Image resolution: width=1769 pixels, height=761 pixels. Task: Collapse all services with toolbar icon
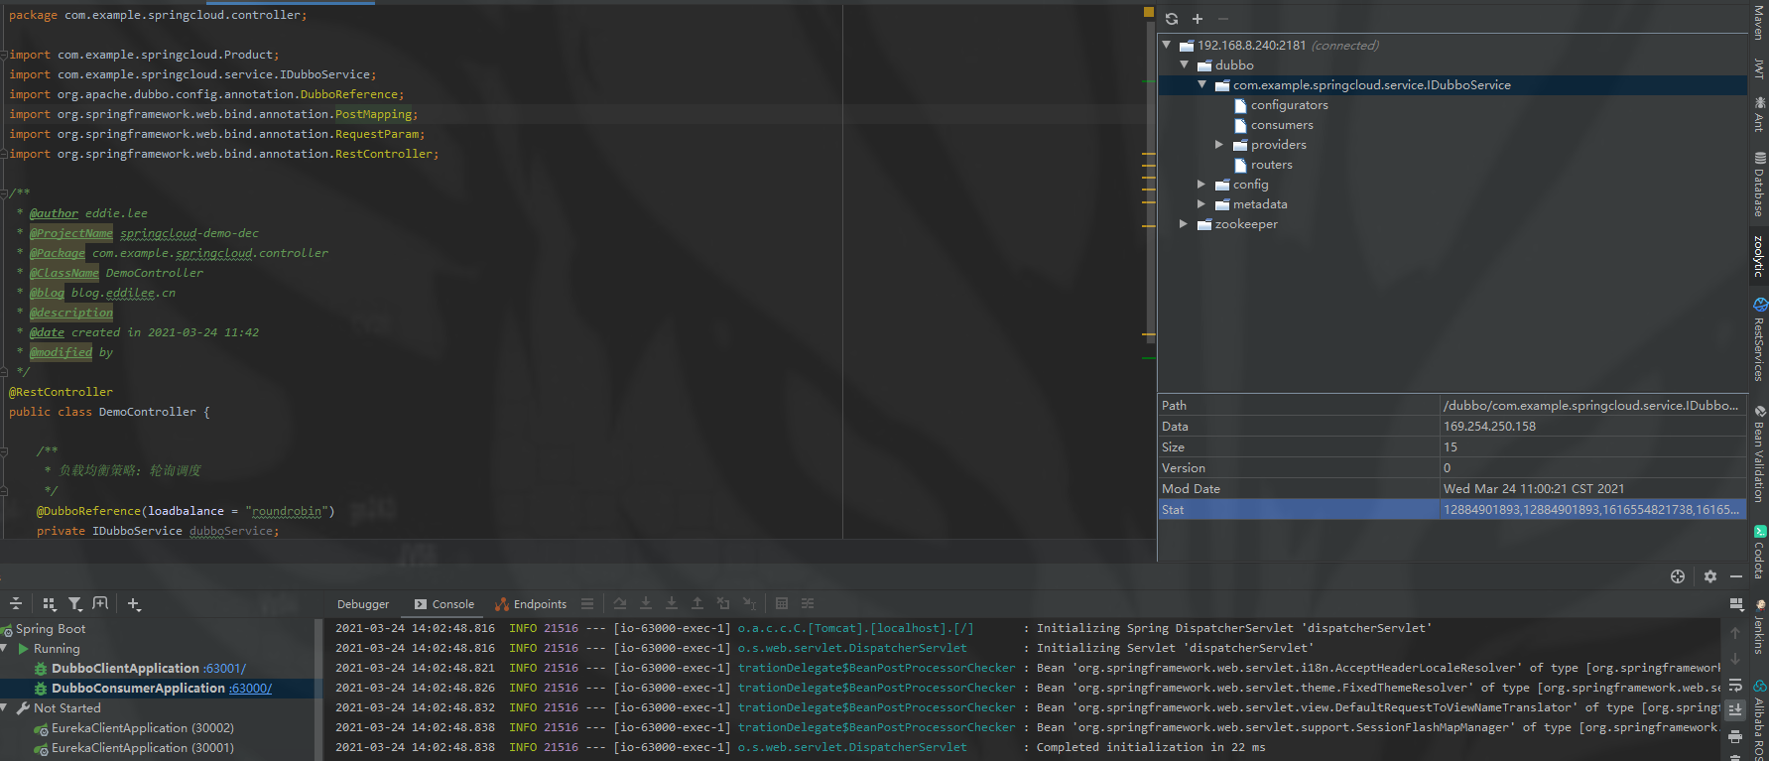[x=16, y=603]
